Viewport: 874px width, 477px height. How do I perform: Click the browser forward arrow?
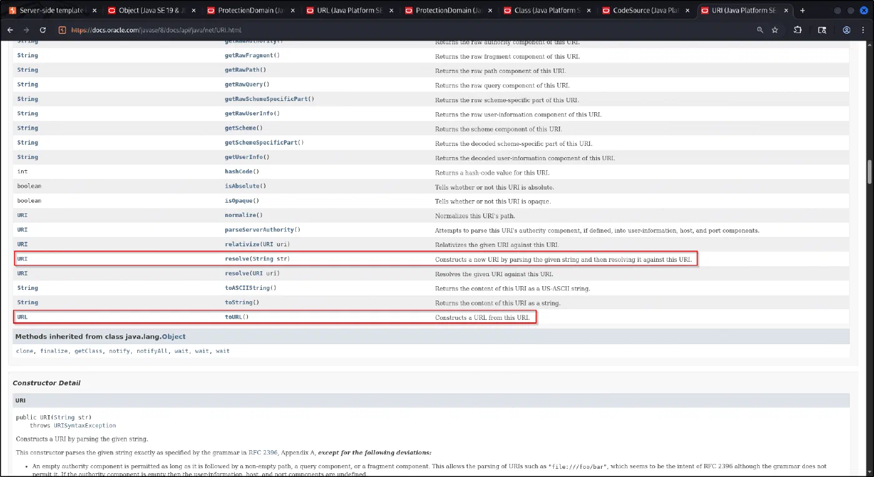click(x=26, y=30)
